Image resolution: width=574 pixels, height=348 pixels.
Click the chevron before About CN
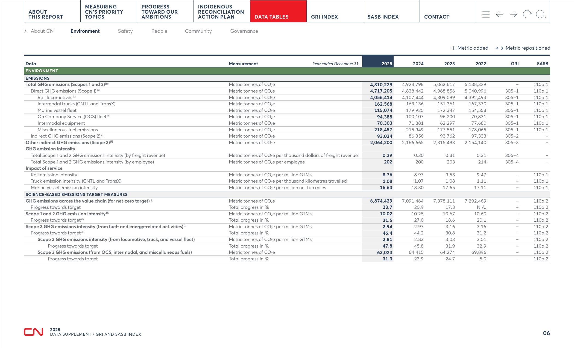click(25, 31)
